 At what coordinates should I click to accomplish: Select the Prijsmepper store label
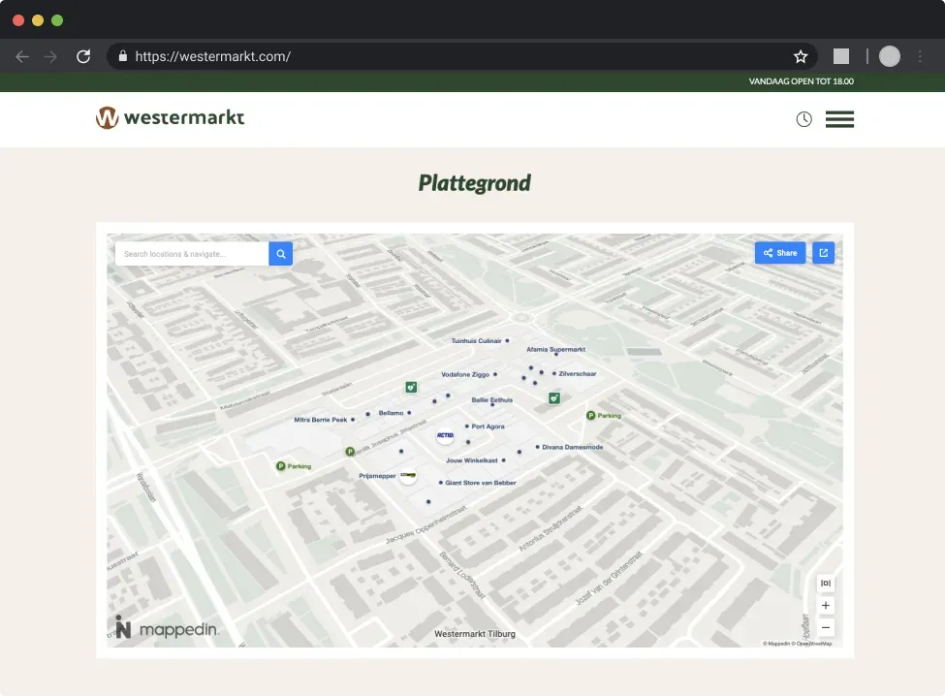click(377, 476)
